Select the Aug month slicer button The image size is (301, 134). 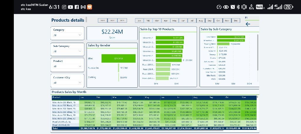(200, 21)
